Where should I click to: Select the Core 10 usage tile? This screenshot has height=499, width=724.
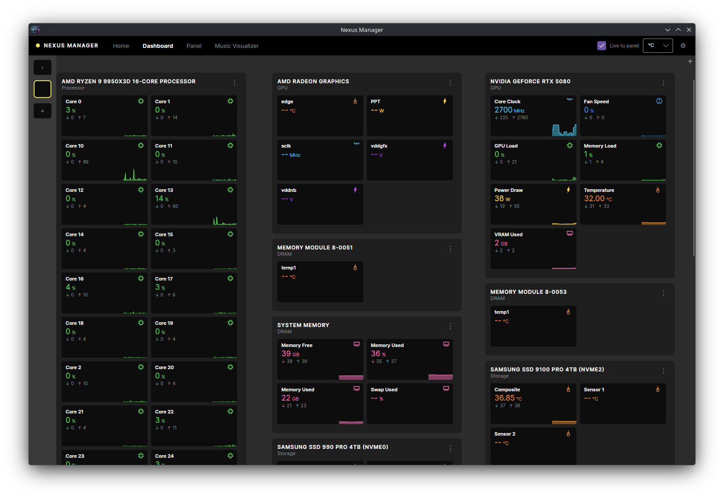[104, 160]
